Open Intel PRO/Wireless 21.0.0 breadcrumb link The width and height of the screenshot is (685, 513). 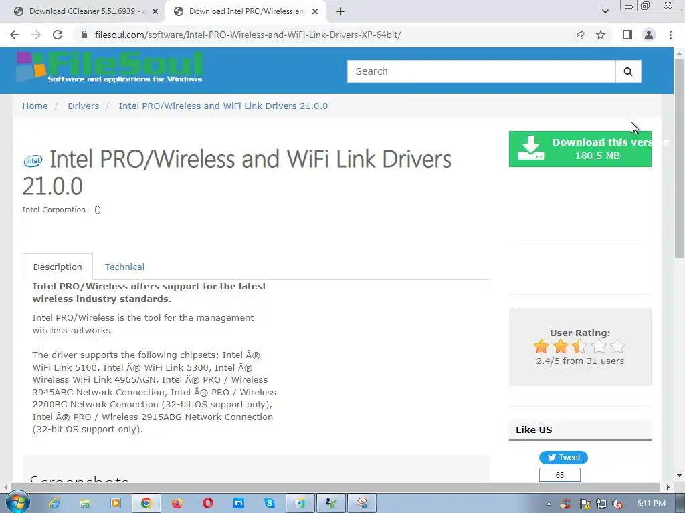[x=223, y=106]
